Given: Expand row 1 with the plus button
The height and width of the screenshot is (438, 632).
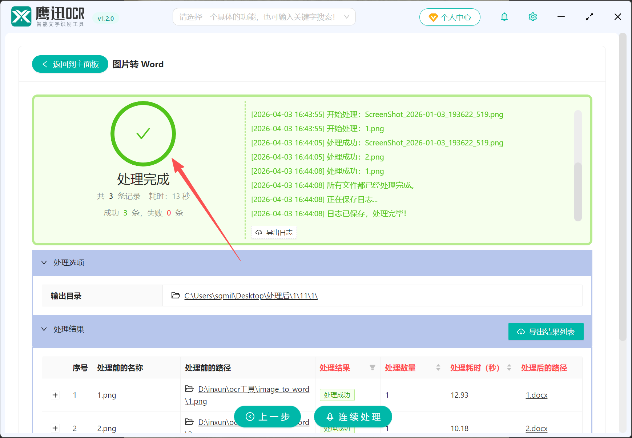Looking at the screenshot, I should tap(55, 395).
